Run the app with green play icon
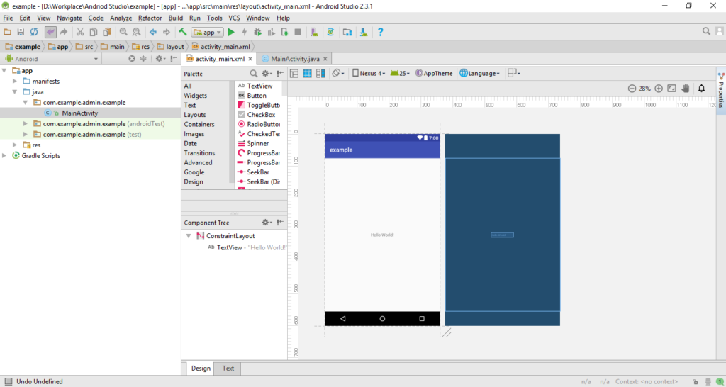 231,32
